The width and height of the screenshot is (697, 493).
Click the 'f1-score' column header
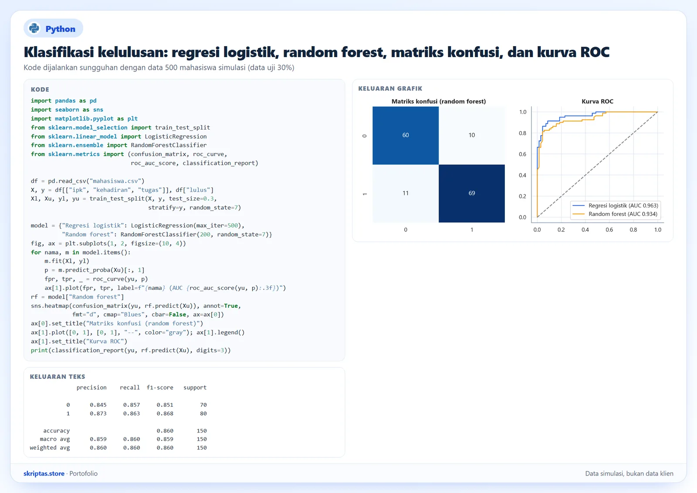pos(160,388)
